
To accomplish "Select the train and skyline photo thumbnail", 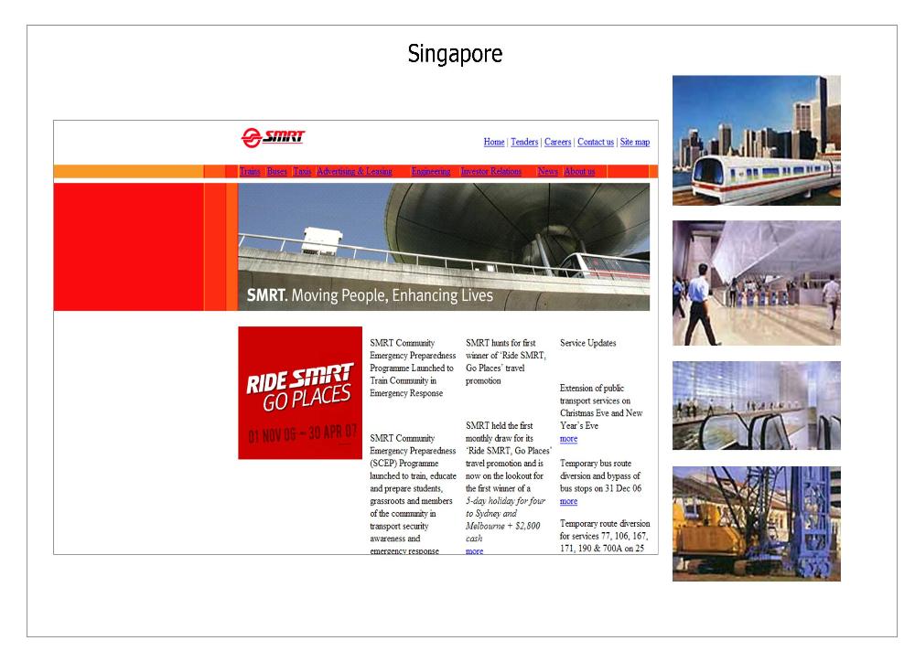I will point(756,140).
